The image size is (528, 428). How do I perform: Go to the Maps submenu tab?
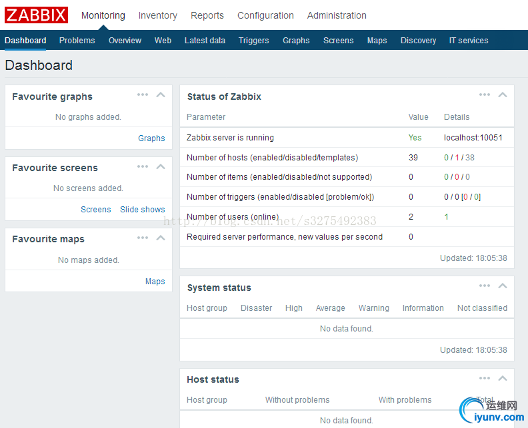pos(377,41)
